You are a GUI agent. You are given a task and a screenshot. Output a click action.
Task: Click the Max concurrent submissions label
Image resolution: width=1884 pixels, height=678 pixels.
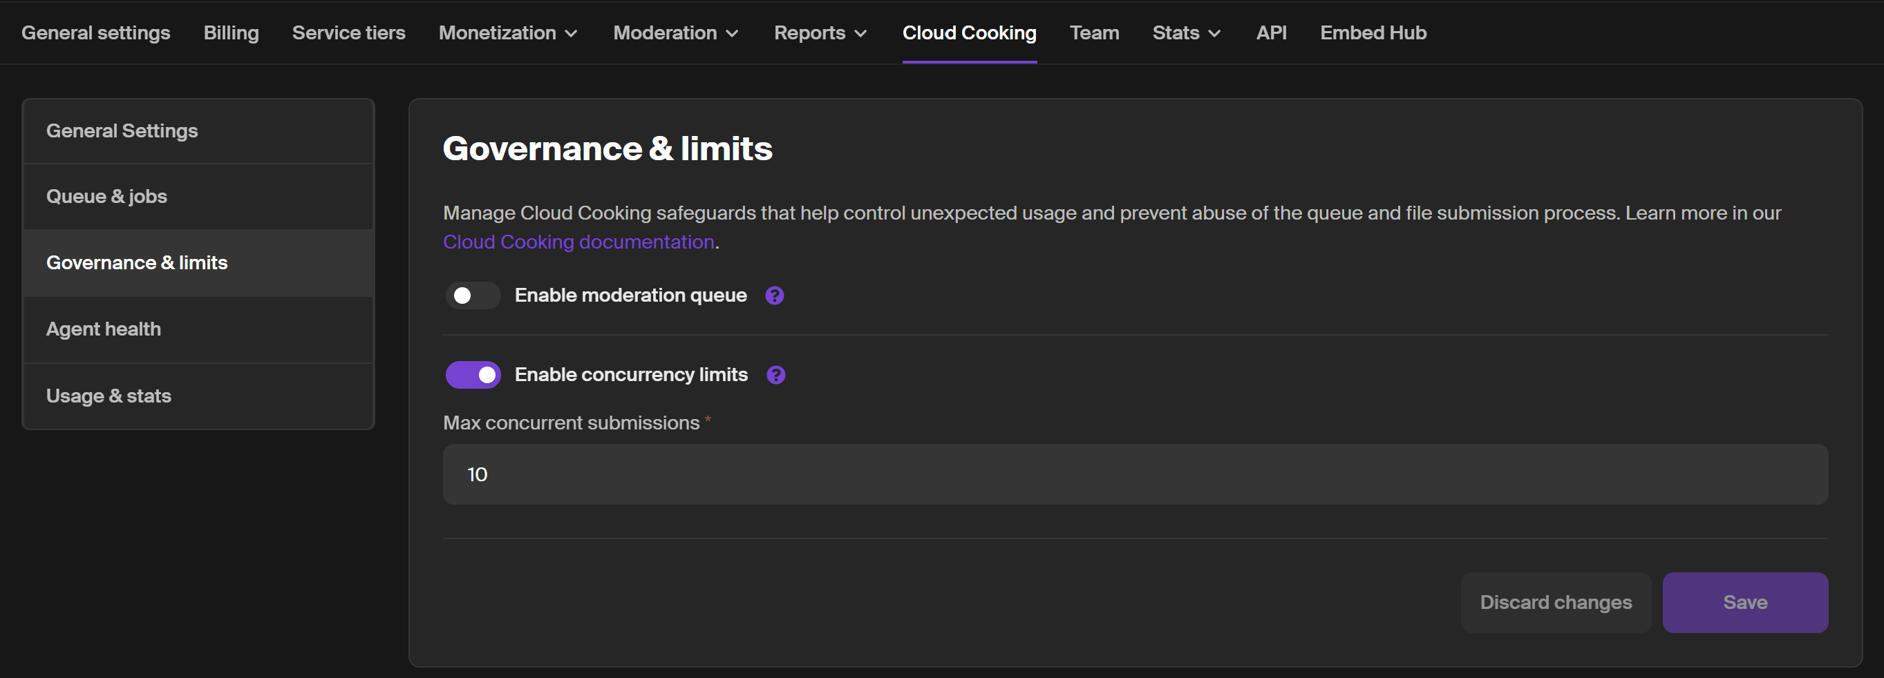571,423
